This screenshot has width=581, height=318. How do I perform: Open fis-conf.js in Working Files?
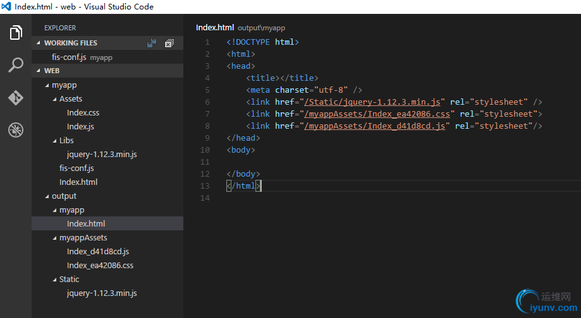point(107,57)
